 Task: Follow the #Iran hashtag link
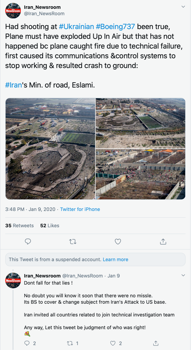13,85
